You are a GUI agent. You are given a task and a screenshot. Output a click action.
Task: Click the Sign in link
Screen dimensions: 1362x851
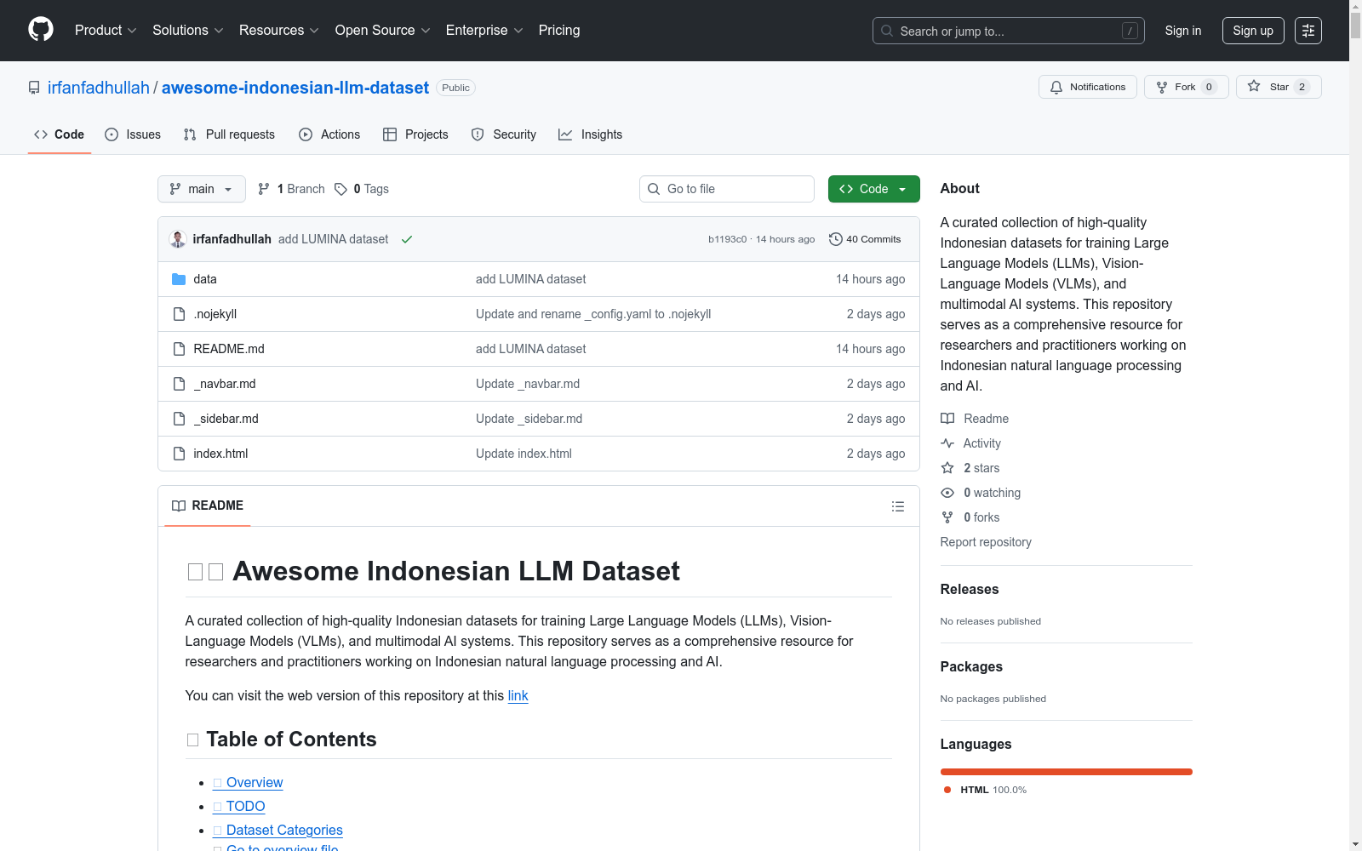[x=1183, y=31]
